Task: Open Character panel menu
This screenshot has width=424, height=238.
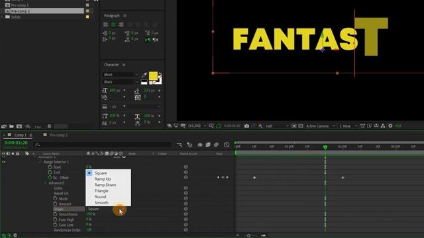Action: point(124,65)
